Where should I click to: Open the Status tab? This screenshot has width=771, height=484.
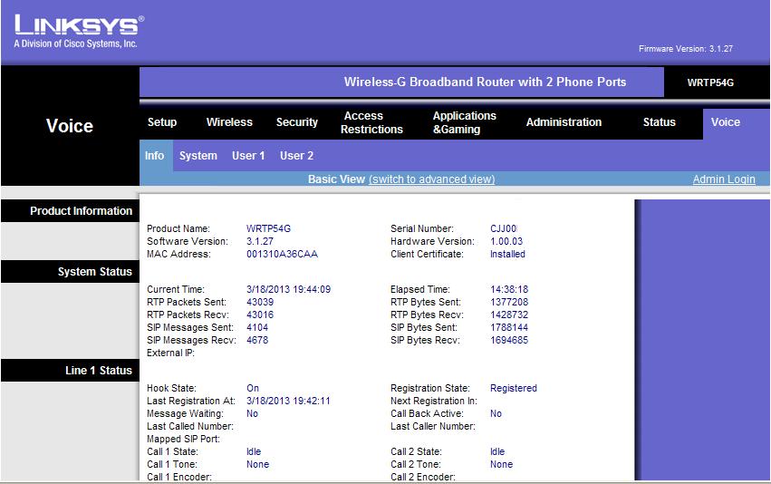coord(659,122)
